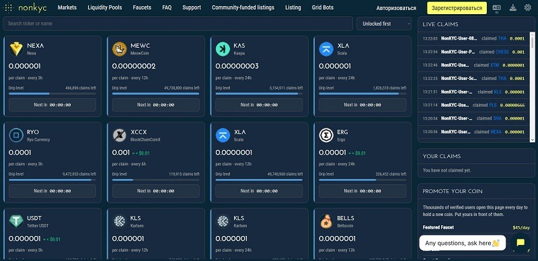This screenshot has height=261, width=538.
Task: Click the You have not claimed yet text
Action: tap(447, 170)
